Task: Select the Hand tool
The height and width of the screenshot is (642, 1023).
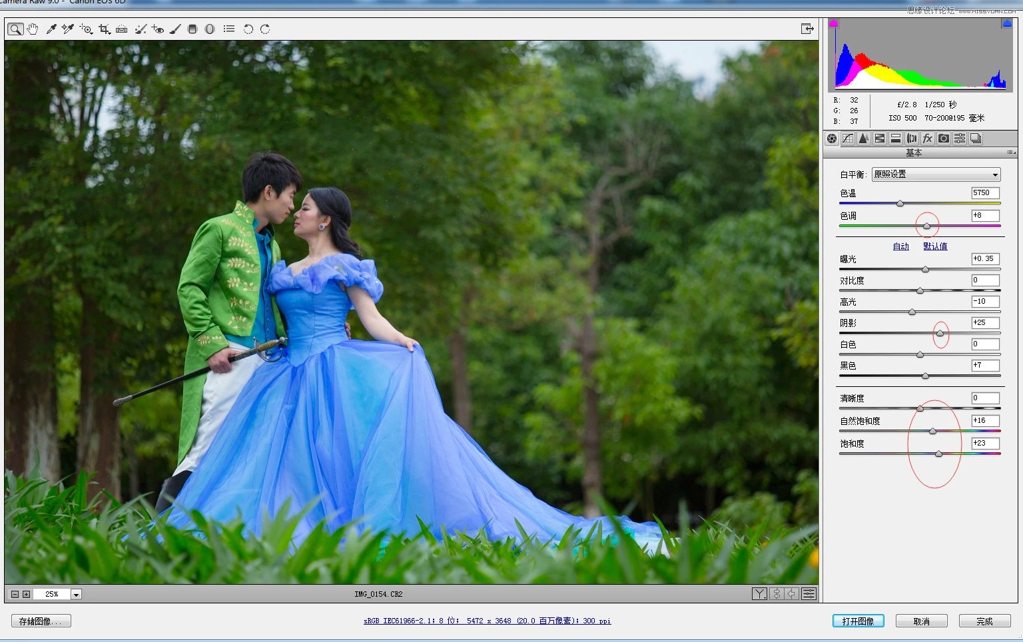Action: pos(33,29)
